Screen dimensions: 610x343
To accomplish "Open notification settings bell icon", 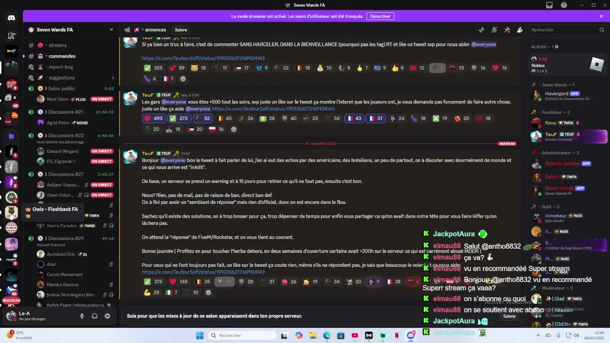I will (x=494, y=30).
